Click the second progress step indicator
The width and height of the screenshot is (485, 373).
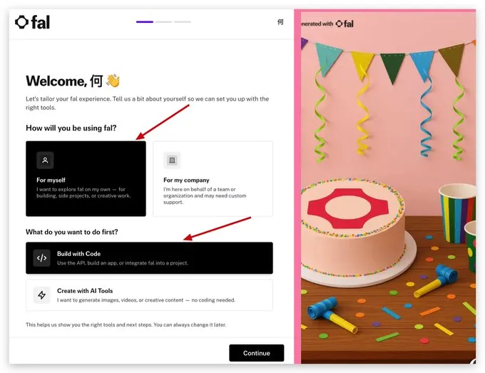click(x=163, y=22)
